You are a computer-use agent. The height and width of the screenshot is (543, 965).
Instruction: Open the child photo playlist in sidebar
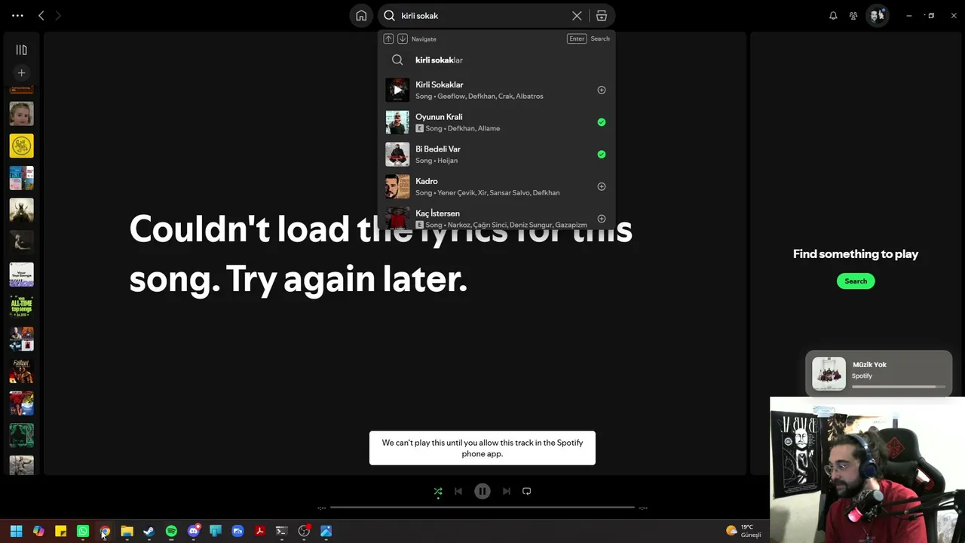click(x=21, y=114)
